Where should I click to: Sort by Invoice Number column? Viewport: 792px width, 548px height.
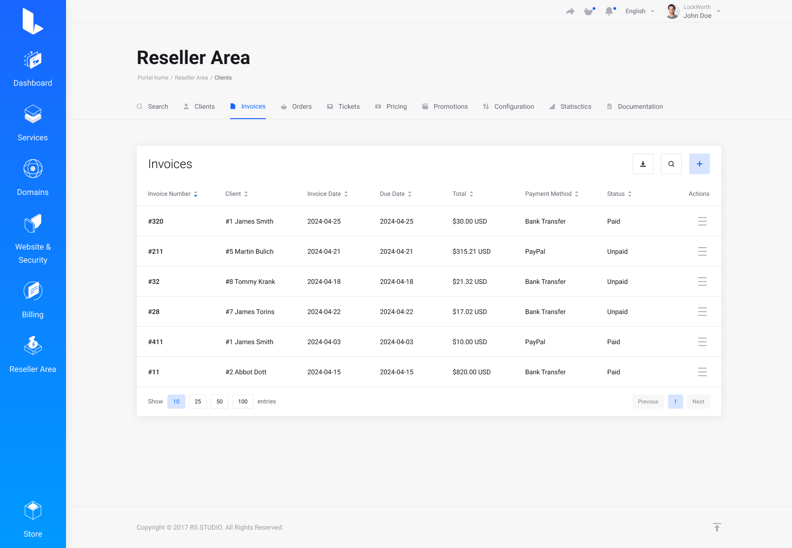(173, 194)
